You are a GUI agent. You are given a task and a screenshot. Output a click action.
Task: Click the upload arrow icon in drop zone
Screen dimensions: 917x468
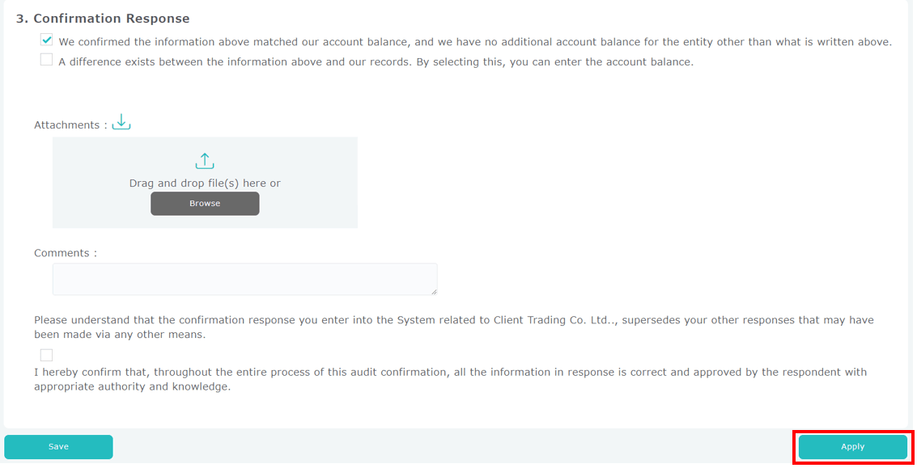tap(205, 161)
